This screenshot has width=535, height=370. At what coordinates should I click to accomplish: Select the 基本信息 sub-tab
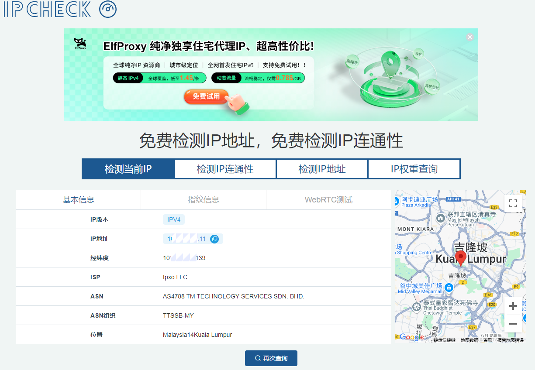79,200
